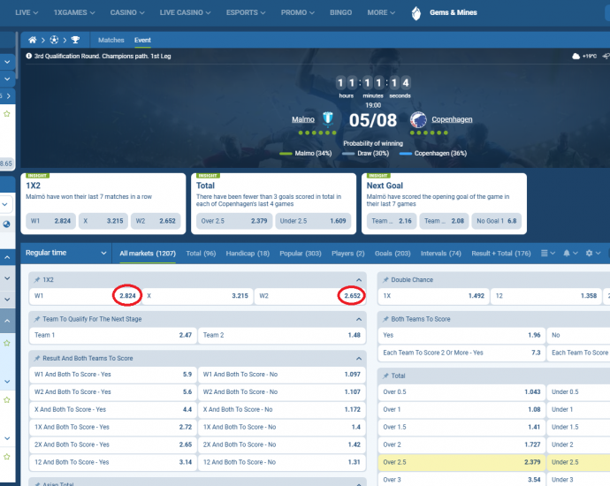The image size is (610, 486).
Task: Bet Under 2.5 at 1.609 in insight card
Action: tap(313, 221)
